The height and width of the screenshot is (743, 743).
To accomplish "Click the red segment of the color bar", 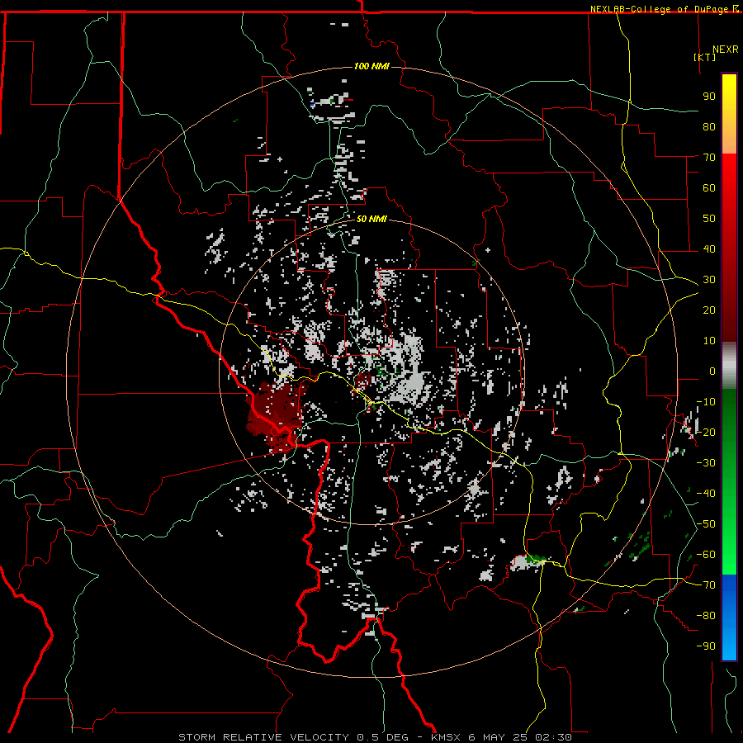I will pyautogui.click(x=729, y=248).
